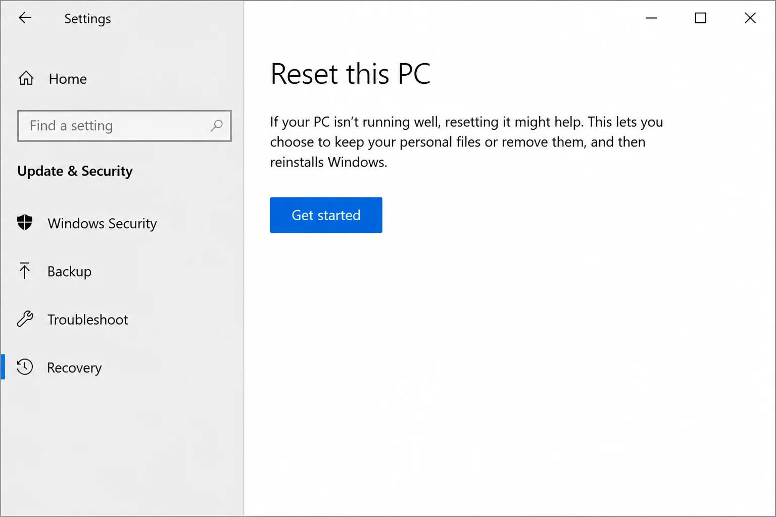Focus the Find a setting field
Viewport: 776px width, 517px height.
pyautogui.click(x=124, y=126)
